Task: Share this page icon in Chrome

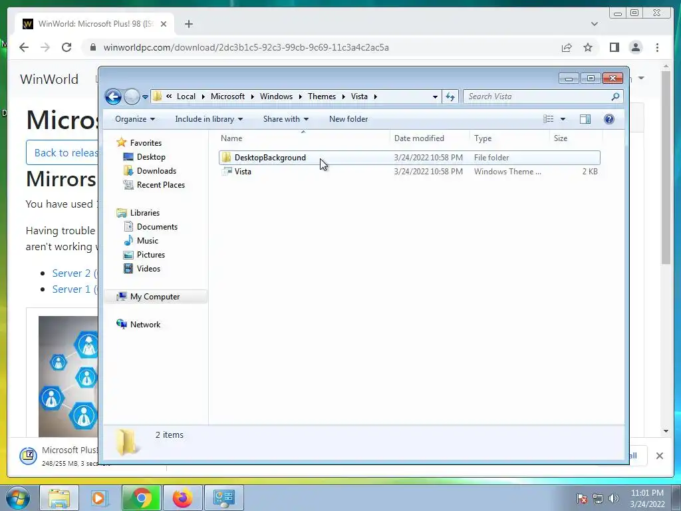Action: tap(567, 47)
